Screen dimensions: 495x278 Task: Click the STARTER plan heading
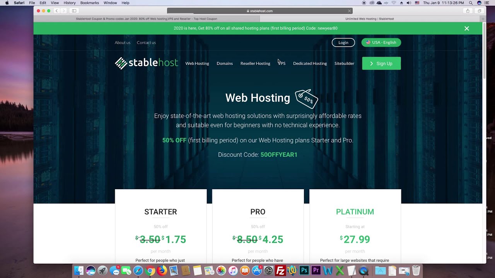160,212
